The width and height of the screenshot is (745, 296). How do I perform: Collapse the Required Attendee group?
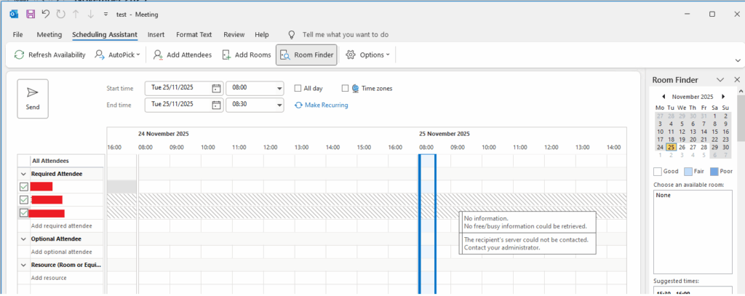pos(24,174)
